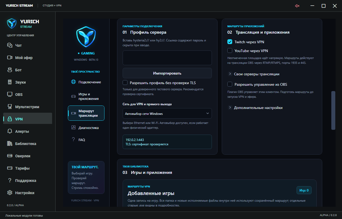Click the Настройки gear icon
Image resolution: width=342 pixels, height=219 pixels.
coord(10,193)
